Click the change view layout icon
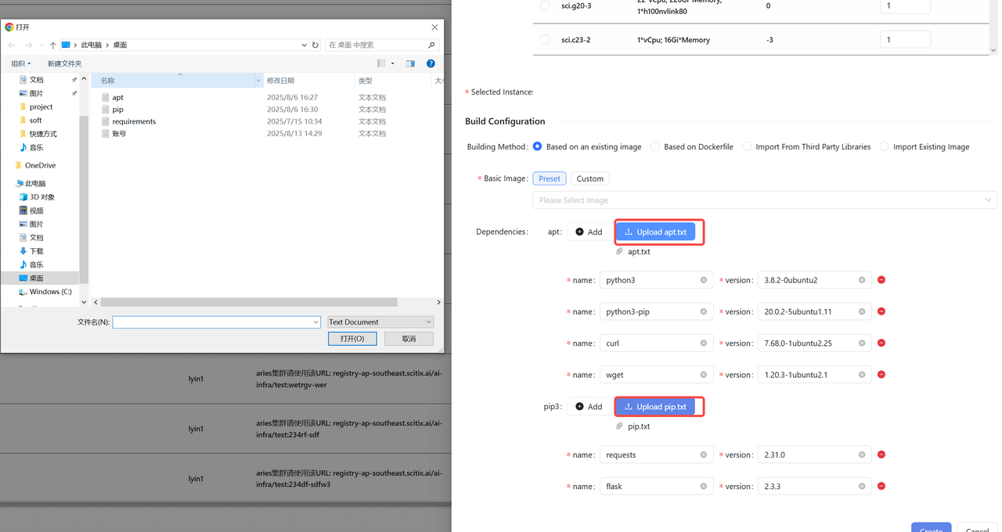Viewport: 1002px width, 532px height. [x=381, y=63]
